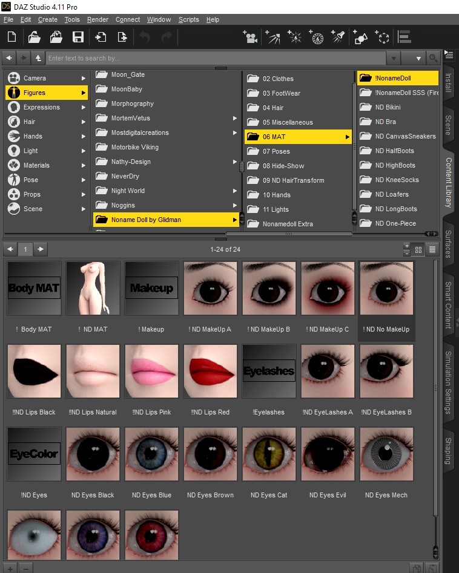This screenshot has height=573, width=459.
Task: Create a new distant light
Action: [273, 37]
